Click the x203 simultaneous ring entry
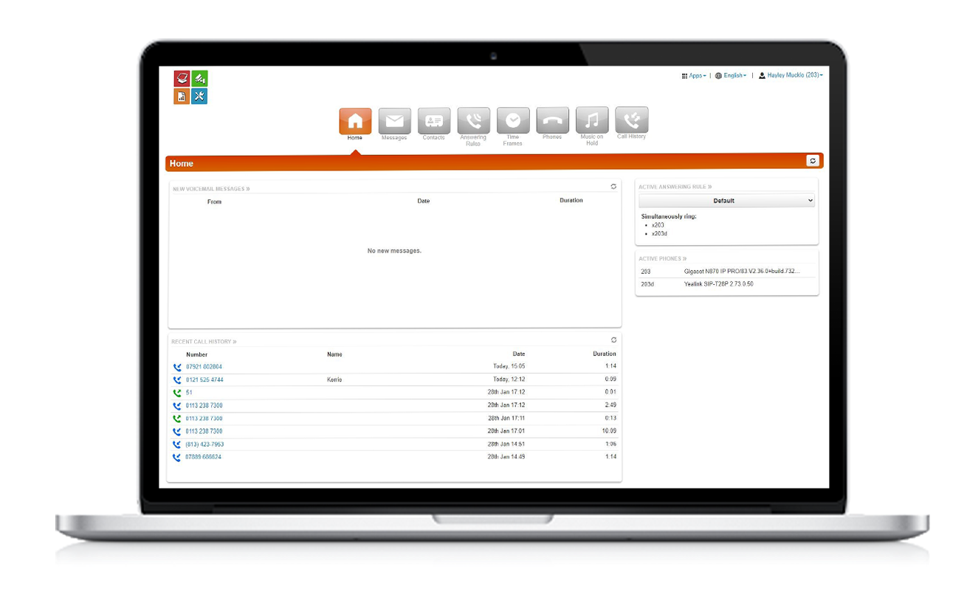 [658, 225]
